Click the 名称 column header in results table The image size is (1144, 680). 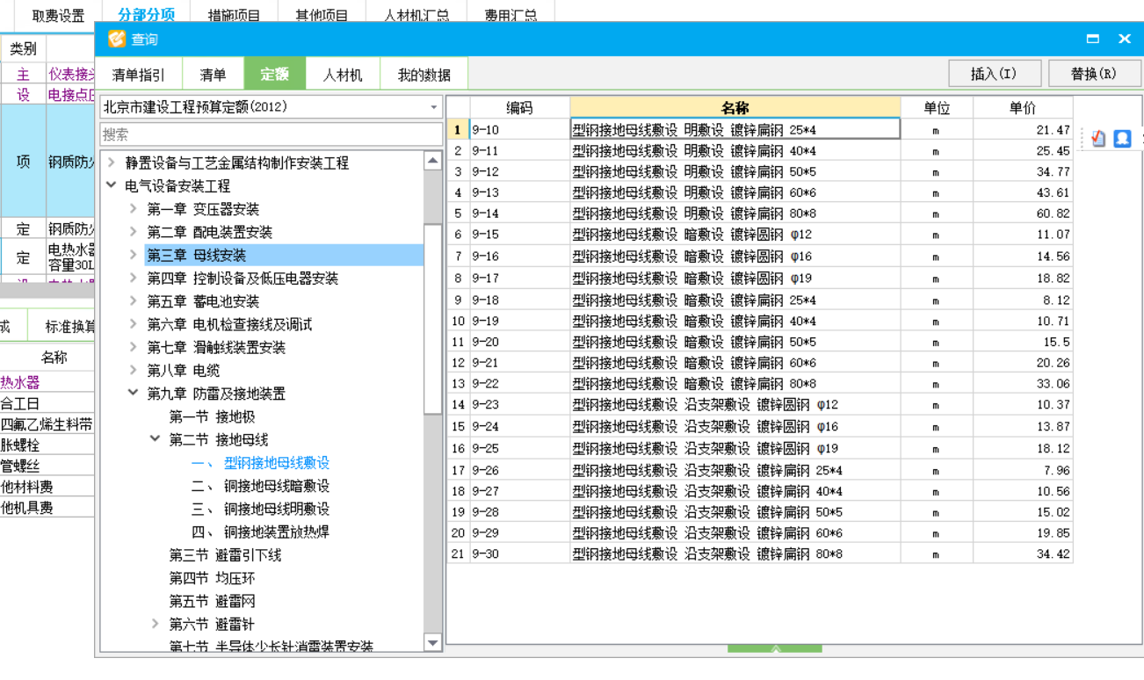pyautogui.click(x=735, y=107)
